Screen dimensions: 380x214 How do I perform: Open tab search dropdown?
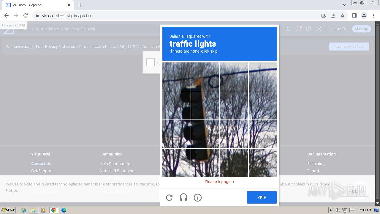tap(344, 5)
